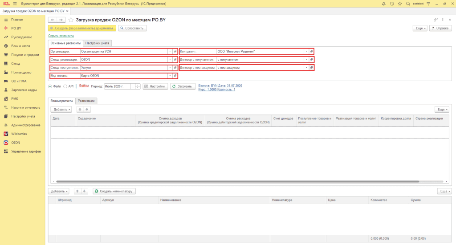Expand Контрагент dropdown arrow

pos(306,52)
